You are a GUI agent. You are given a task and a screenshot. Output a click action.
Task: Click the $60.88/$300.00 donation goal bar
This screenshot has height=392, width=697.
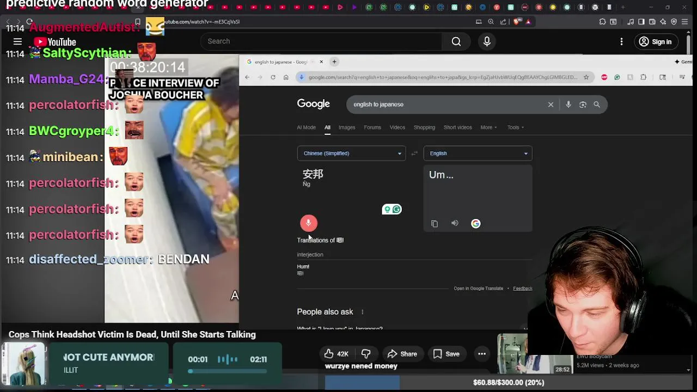(509, 383)
